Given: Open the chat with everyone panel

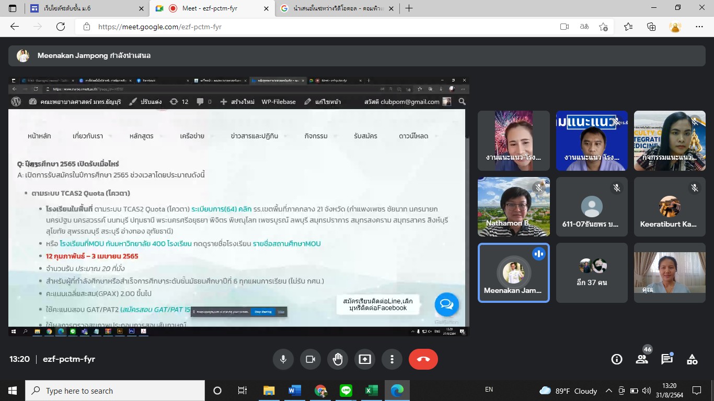Looking at the screenshot, I should pyautogui.click(x=667, y=359).
